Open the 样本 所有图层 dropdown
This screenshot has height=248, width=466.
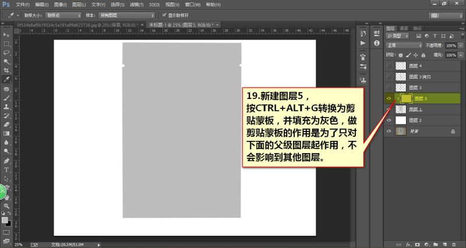click(126, 15)
